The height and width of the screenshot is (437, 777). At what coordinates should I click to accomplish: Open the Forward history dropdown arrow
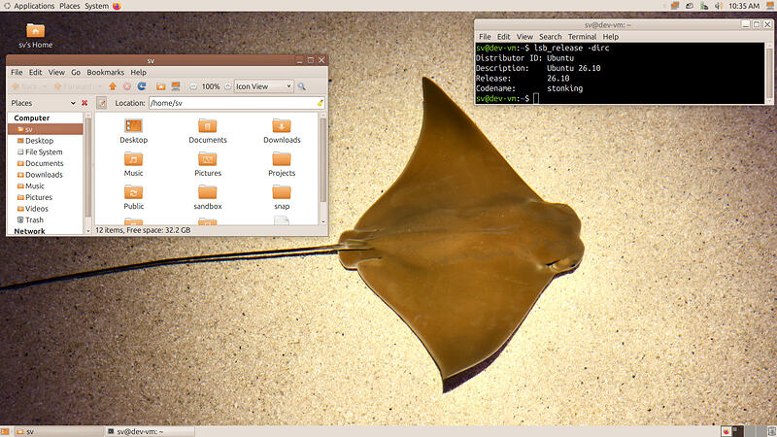click(x=100, y=86)
